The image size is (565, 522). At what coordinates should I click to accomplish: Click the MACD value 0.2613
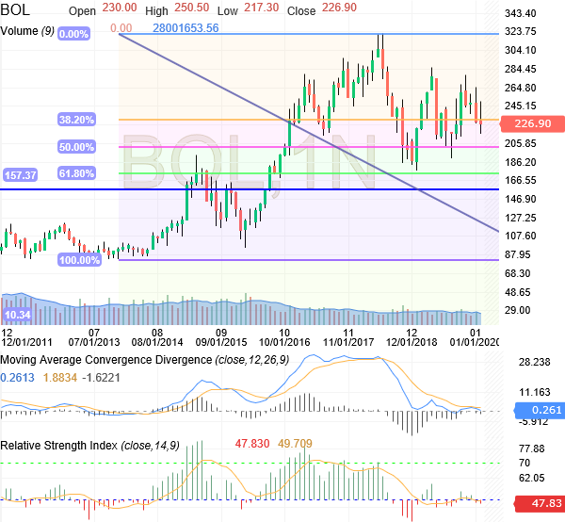(x=17, y=378)
